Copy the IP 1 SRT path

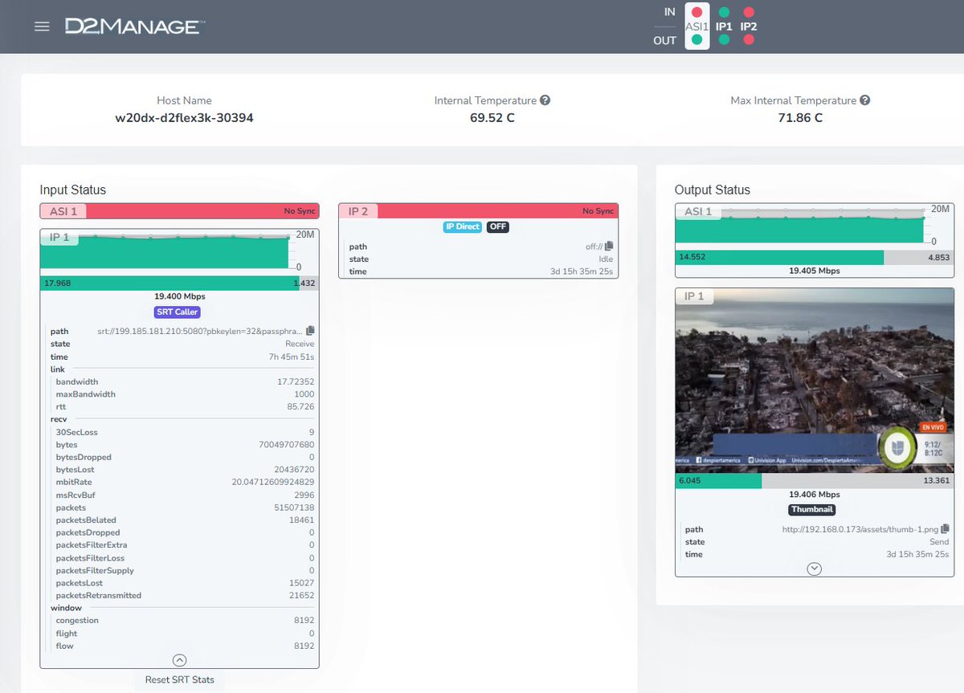pyautogui.click(x=310, y=331)
